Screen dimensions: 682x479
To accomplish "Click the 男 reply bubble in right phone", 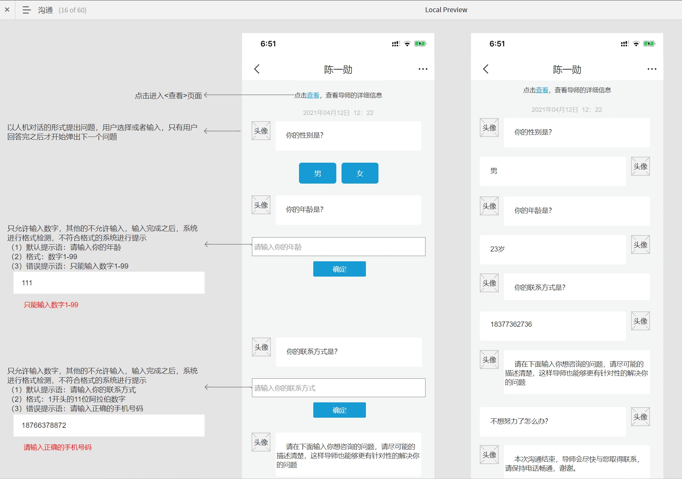I will coord(553,171).
